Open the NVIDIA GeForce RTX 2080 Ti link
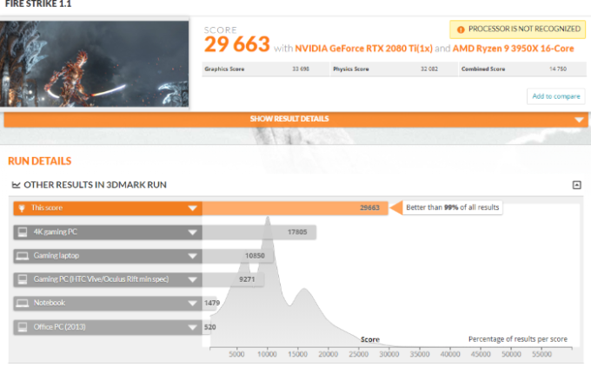591x367 pixels. coord(363,49)
